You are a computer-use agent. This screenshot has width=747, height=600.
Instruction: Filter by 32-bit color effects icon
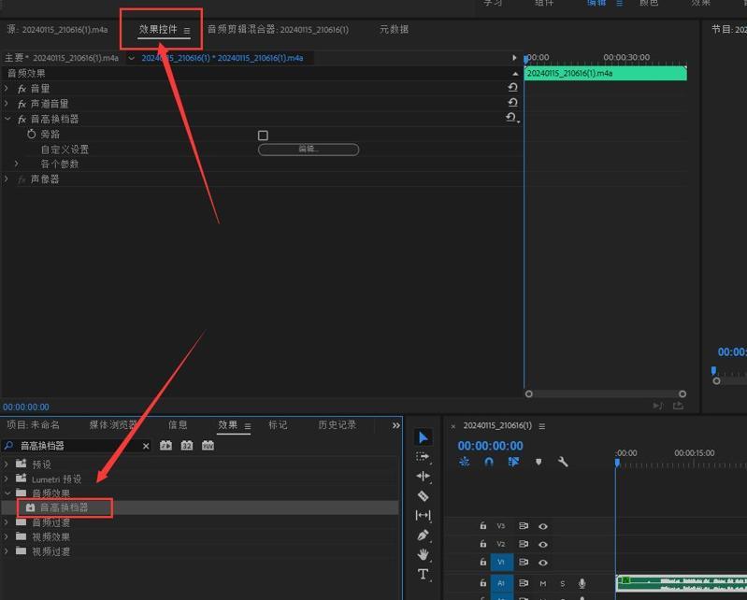click(x=187, y=446)
